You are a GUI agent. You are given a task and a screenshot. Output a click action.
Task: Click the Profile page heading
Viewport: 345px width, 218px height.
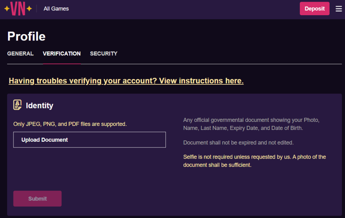pyautogui.click(x=26, y=36)
